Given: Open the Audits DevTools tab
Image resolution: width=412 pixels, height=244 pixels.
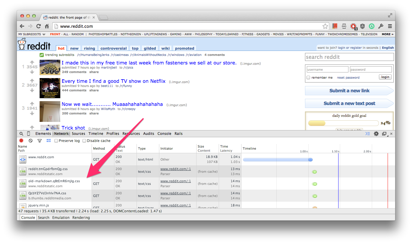Looking at the screenshot, I should pyautogui.click(x=149, y=134).
